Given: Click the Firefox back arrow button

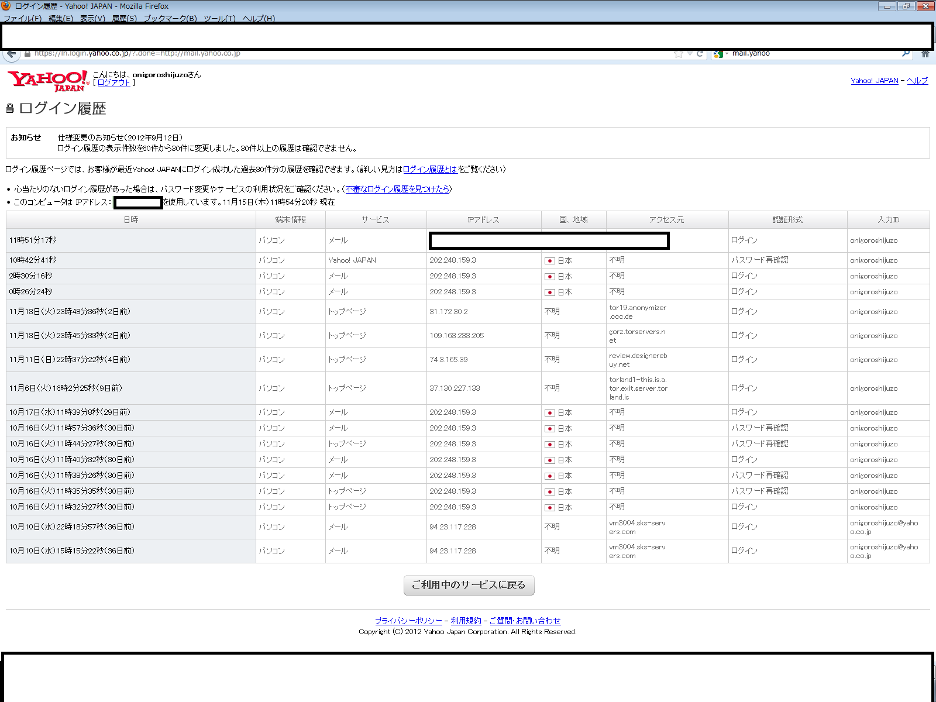Looking at the screenshot, I should (11, 54).
